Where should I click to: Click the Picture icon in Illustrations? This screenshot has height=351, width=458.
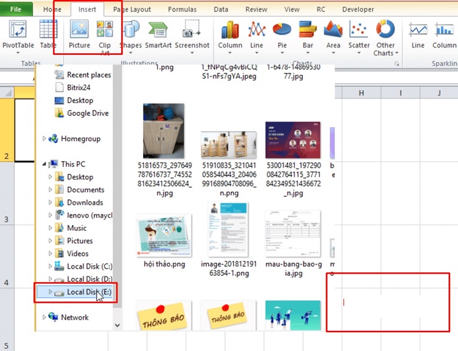(x=79, y=34)
